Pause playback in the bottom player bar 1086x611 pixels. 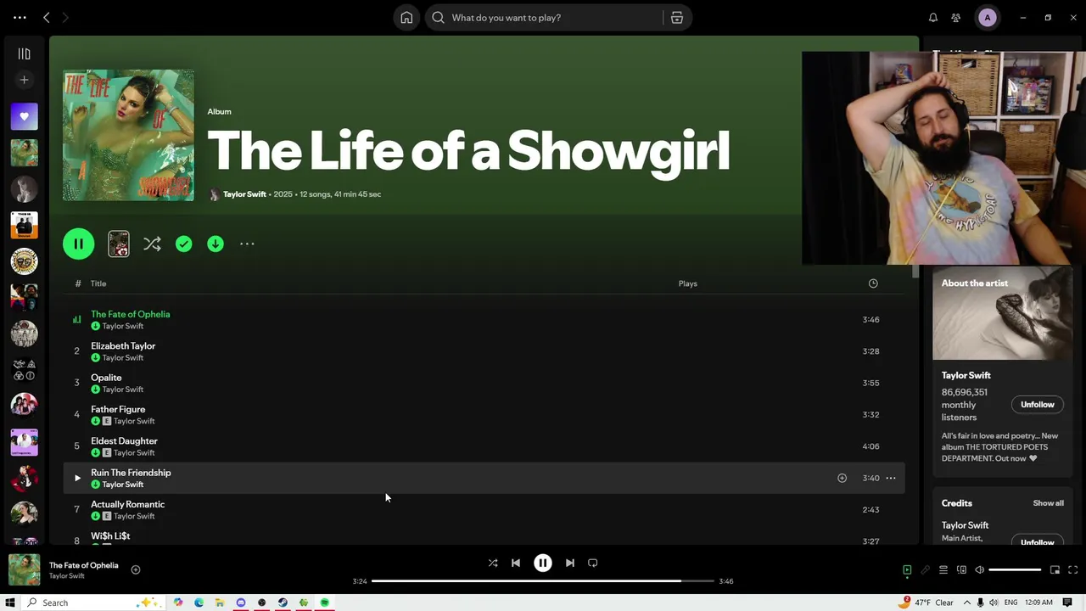pyautogui.click(x=543, y=563)
